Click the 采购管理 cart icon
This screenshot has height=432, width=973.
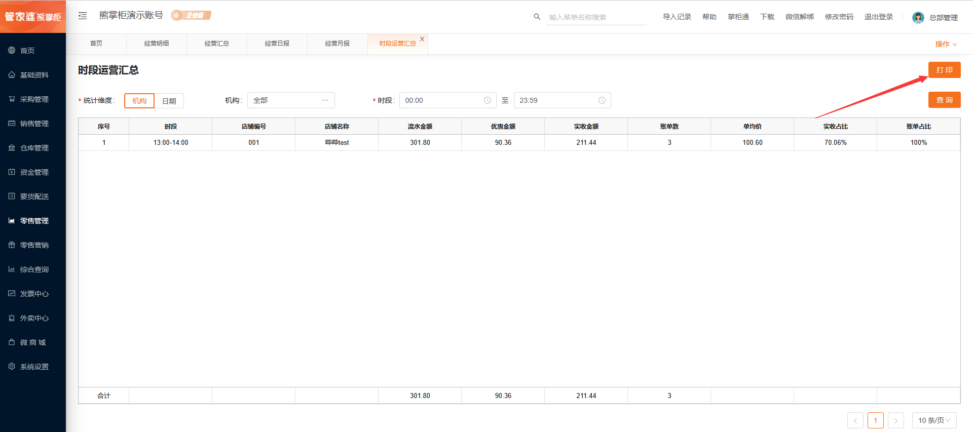coord(12,99)
